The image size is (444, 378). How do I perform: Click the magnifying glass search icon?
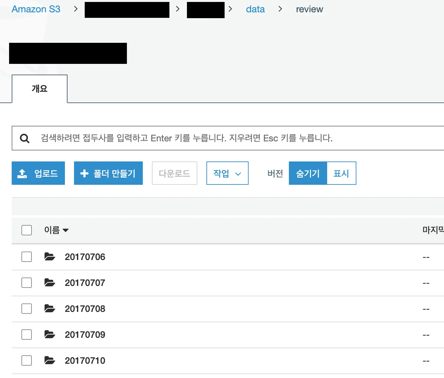[25, 138]
